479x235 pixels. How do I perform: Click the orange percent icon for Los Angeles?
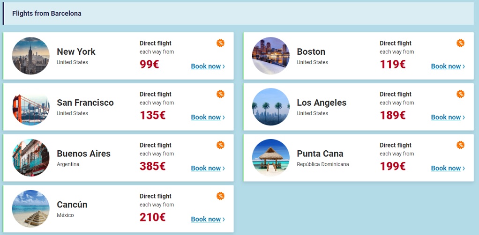pos(460,94)
